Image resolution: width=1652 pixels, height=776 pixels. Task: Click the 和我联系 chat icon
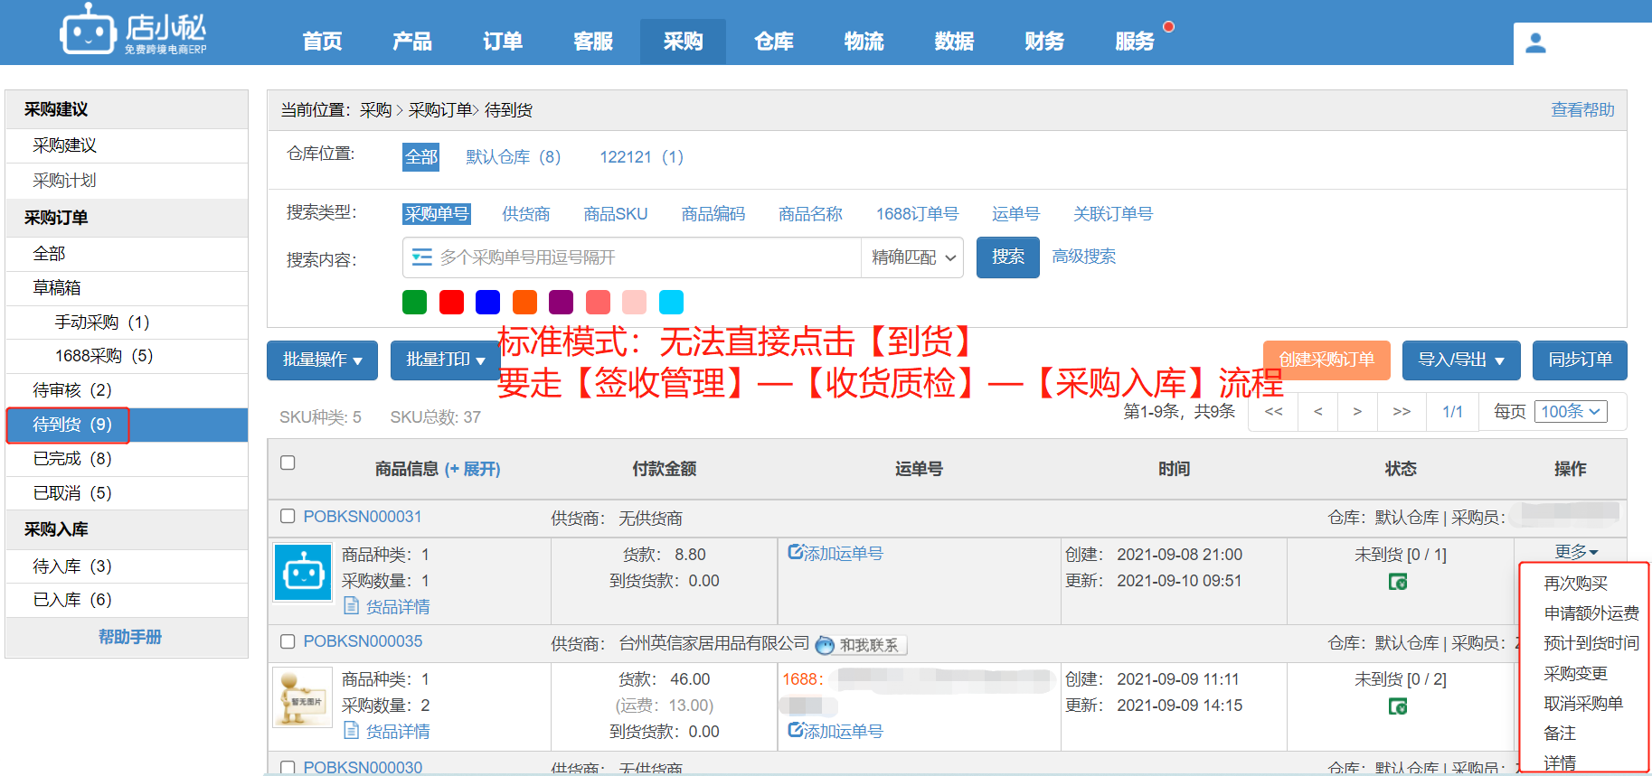825,645
